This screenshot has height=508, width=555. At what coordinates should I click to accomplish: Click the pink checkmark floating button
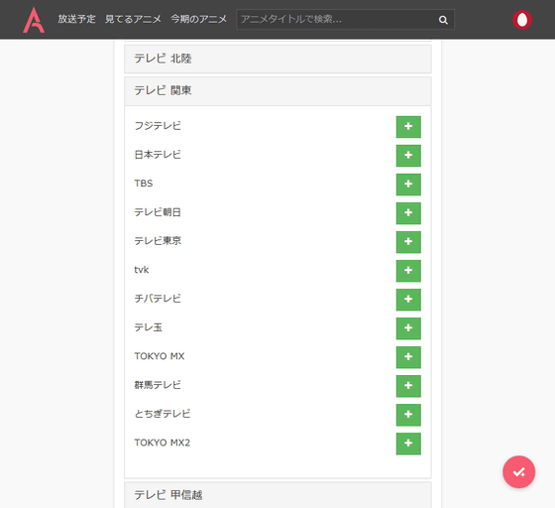pos(518,472)
